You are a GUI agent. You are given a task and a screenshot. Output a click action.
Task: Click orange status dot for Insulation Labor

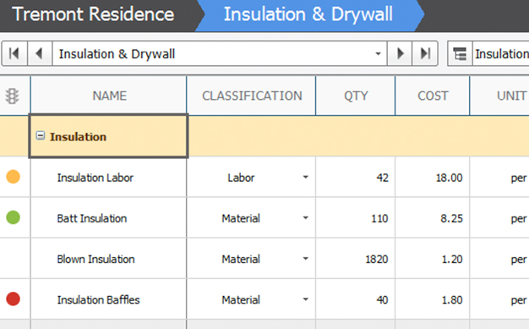click(x=14, y=177)
